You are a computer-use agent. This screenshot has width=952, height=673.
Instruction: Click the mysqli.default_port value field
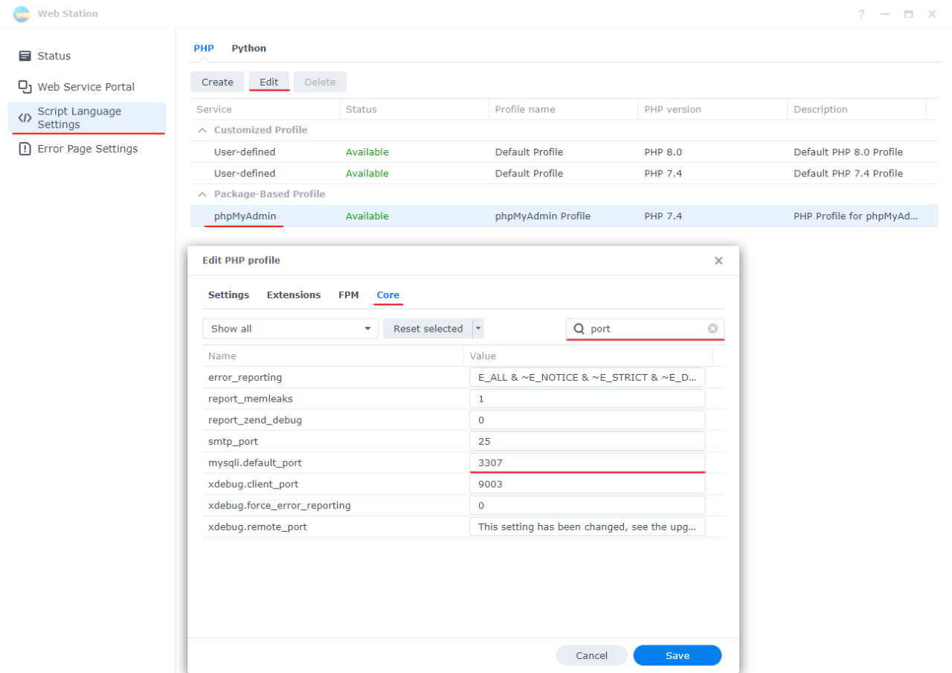click(587, 463)
